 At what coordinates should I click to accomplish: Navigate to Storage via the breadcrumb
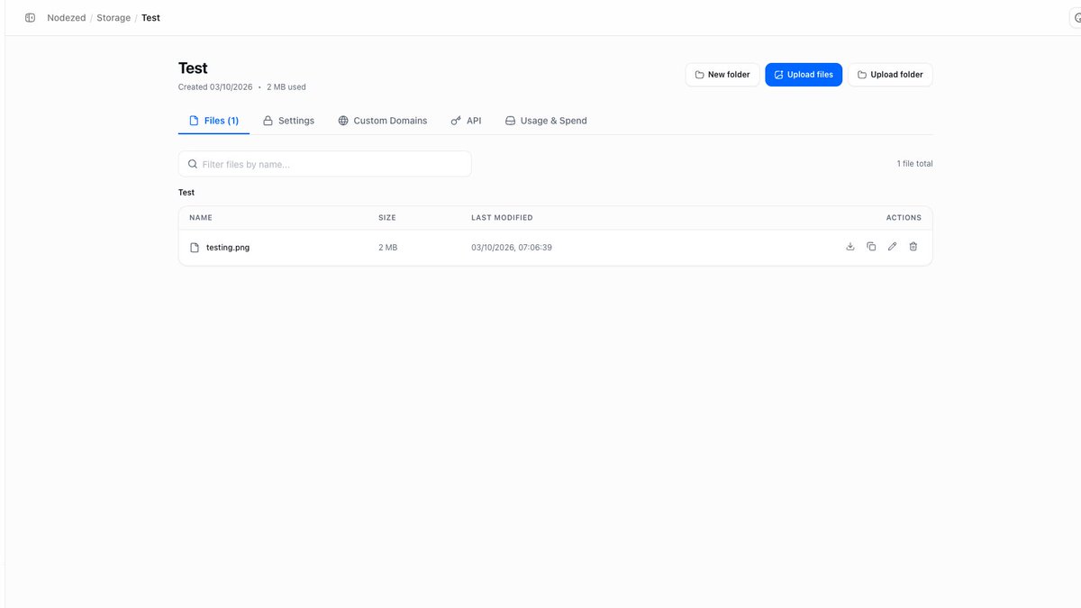[x=114, y=18]
